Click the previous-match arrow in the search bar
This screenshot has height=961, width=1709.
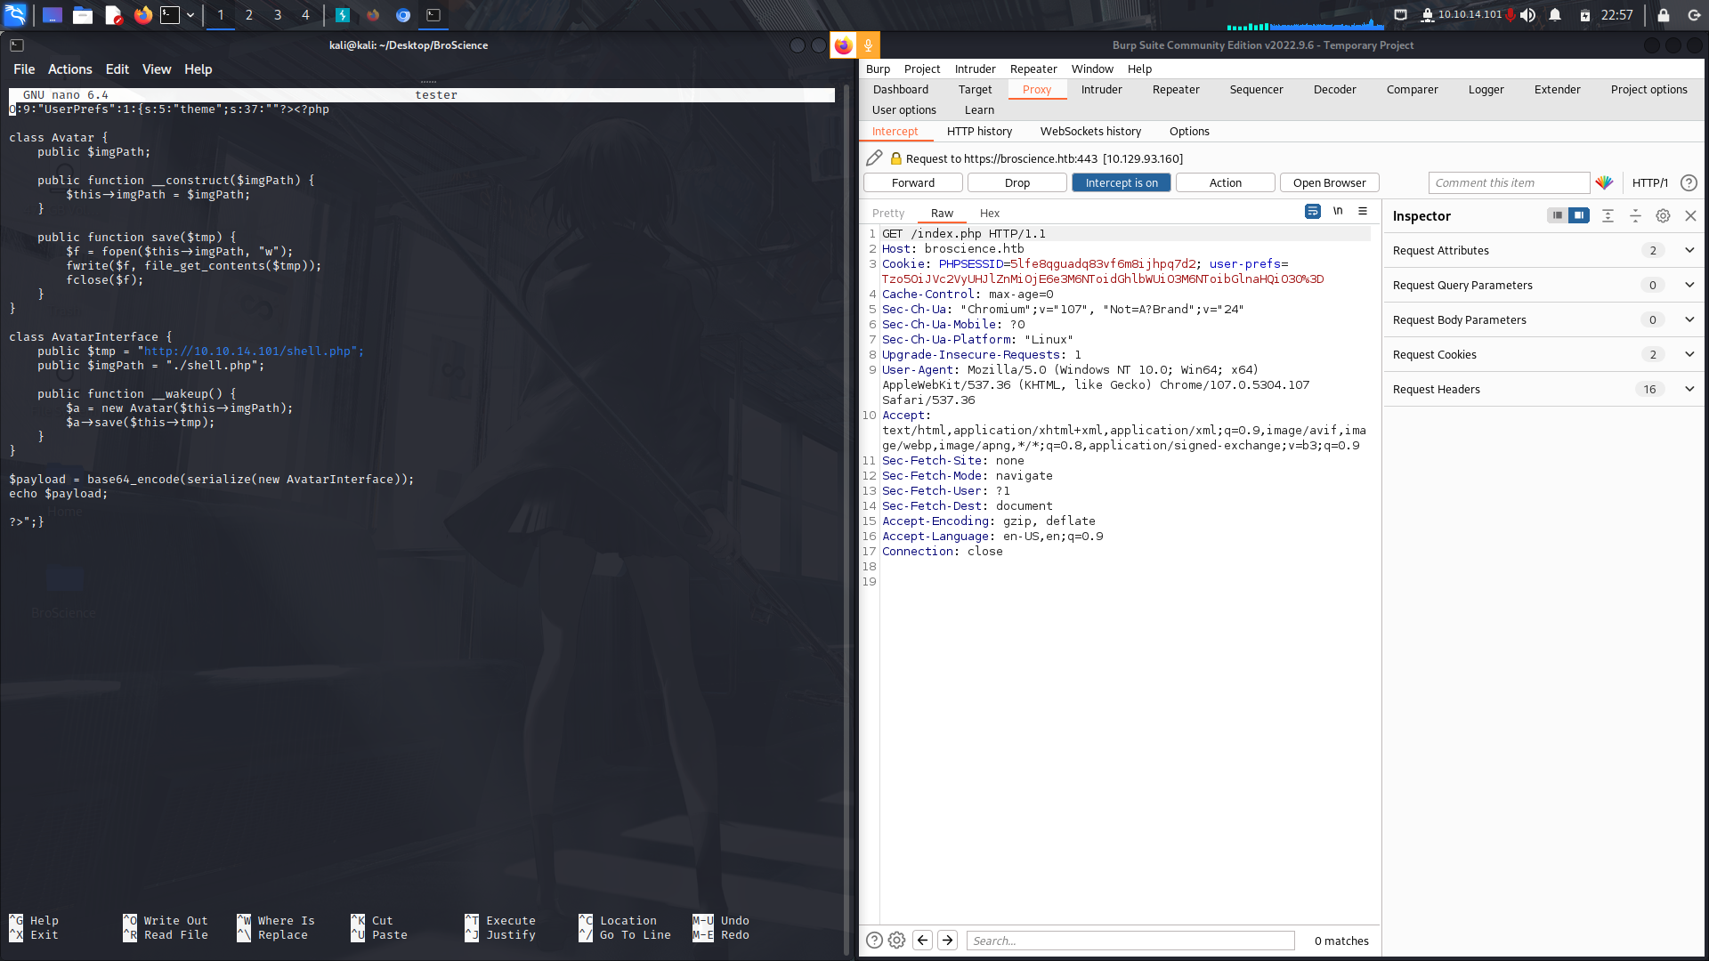(x=922, y=940)
